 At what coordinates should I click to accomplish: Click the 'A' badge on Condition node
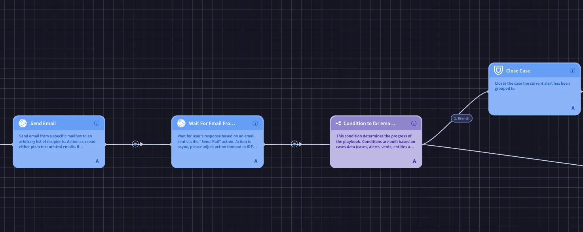tap(414, 161)
